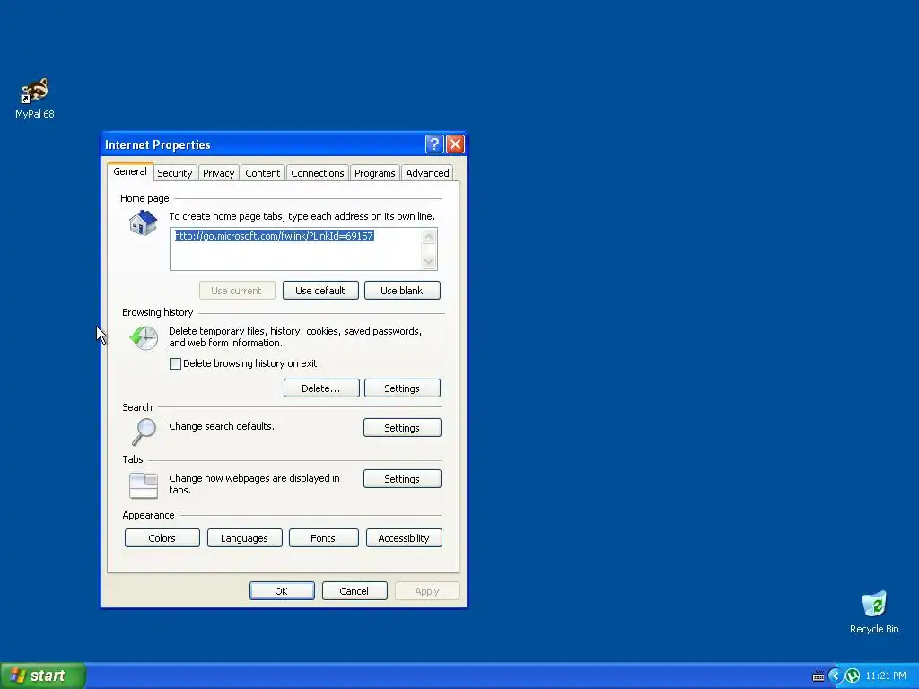Click the Search magnifying glass icon
The image size is (919, 689).
(x=144, y=432)
